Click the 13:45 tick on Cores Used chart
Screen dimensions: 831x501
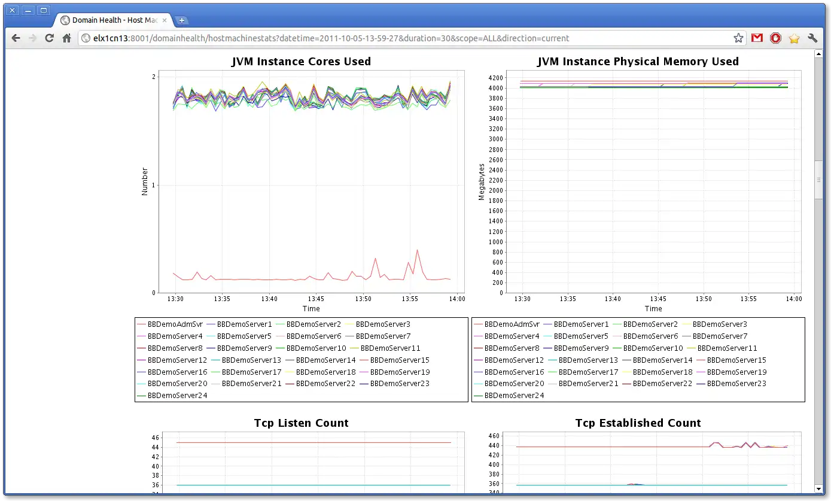point(316,299)
